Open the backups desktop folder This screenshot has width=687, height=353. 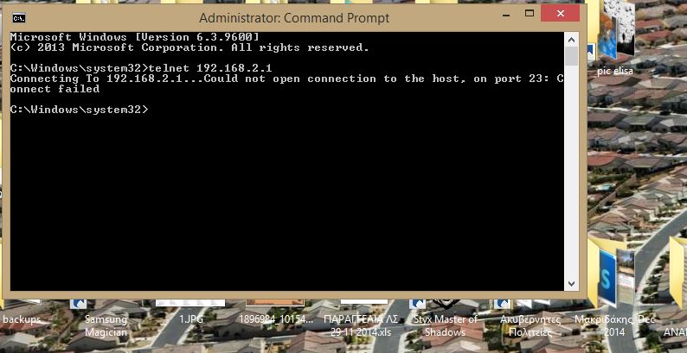click(22, 319)
